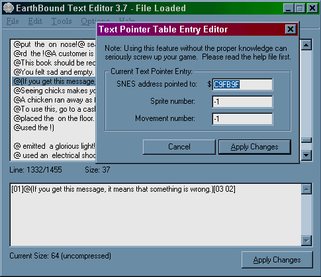Maximize the EarthBound Text Editor window
The width and height of the screenshot is (321, 277).
(300, 9)
